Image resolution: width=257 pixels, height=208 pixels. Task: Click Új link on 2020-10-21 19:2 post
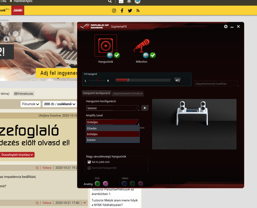(37, 167)
